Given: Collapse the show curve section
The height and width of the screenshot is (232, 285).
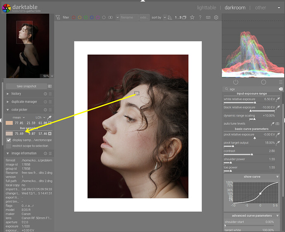Looking at the screenshot, I should (252, 177).
